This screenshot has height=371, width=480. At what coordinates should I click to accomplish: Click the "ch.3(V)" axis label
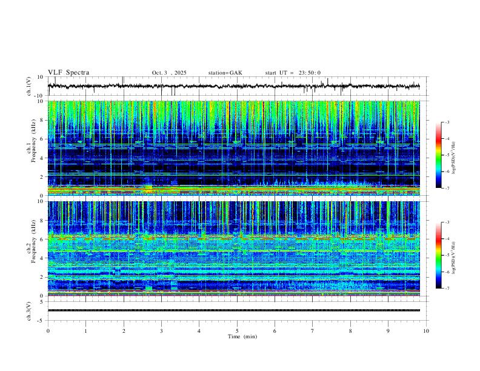pos(28,311)
